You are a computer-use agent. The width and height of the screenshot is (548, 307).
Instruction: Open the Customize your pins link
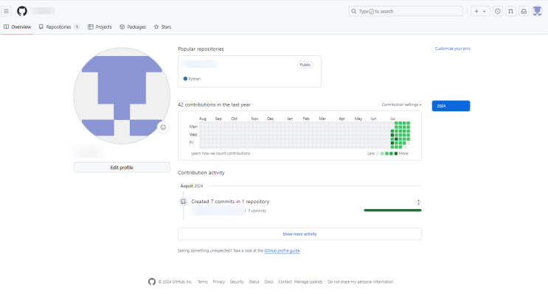point(452,49)
